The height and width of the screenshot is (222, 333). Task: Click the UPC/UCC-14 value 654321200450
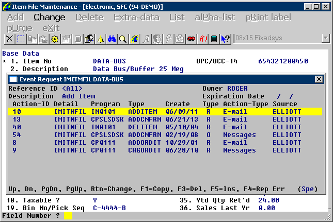tap(283, 61)
